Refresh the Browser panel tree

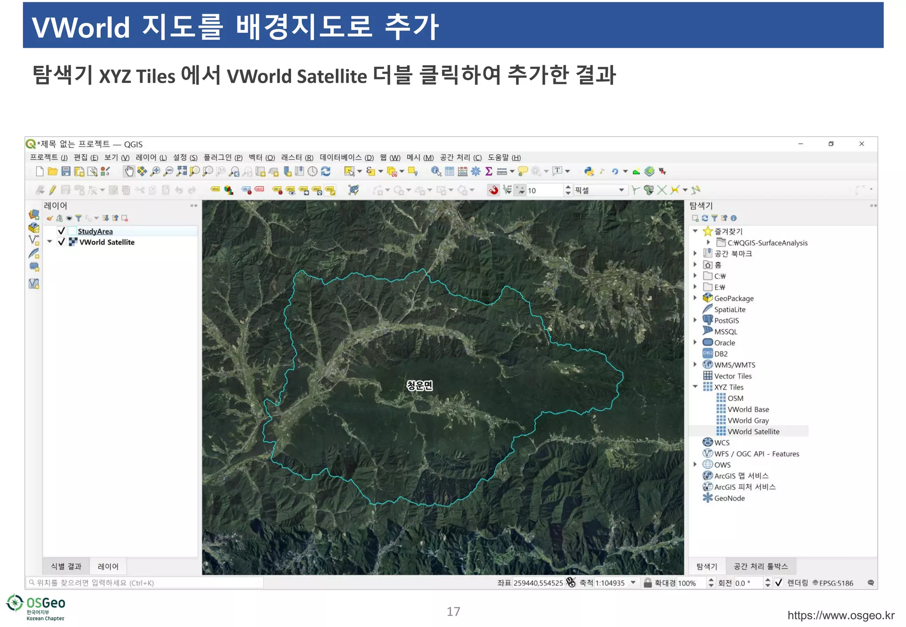click(705, 218)
